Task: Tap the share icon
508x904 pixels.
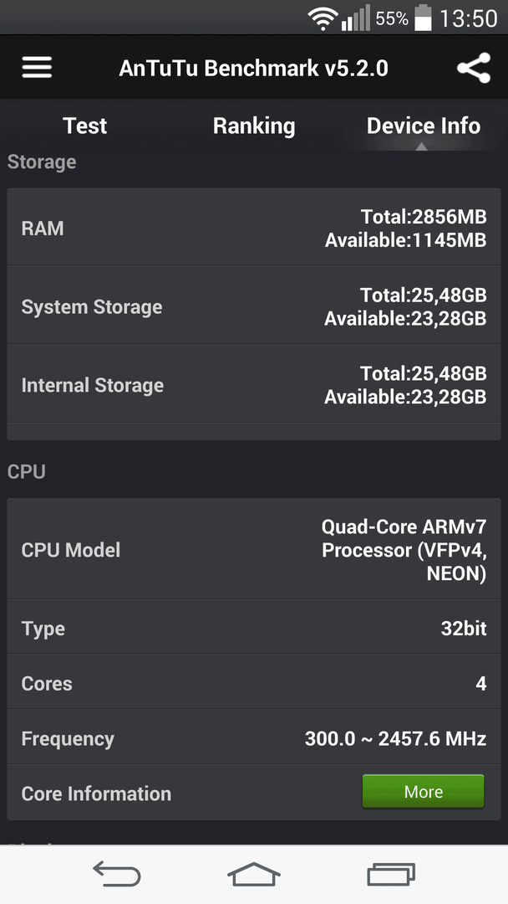Action: tap(474, 68)
